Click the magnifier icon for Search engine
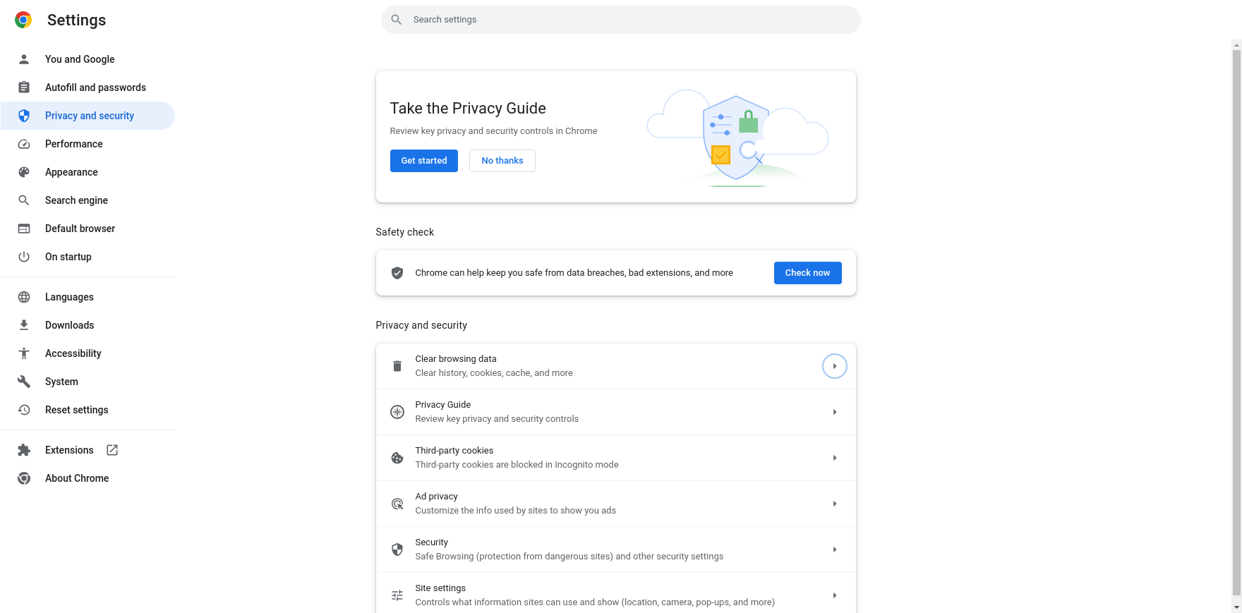The height and width of the screenshot is (613, 1242). (x=24, y=200)
